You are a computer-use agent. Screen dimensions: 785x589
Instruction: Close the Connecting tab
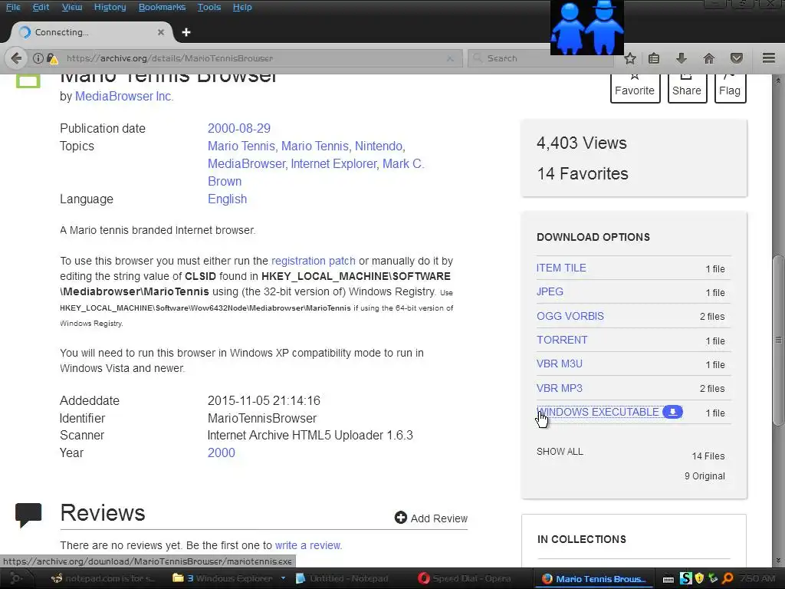(161, 32)
